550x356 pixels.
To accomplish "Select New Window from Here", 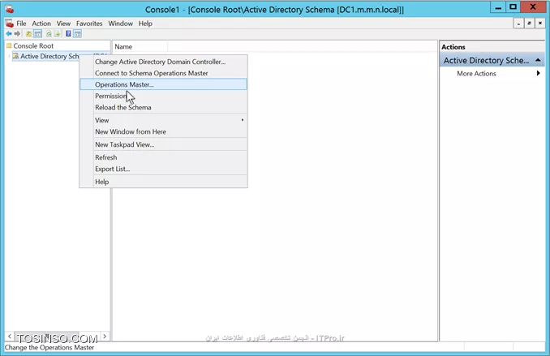I will pyautogui.click(x=163, y=132).
